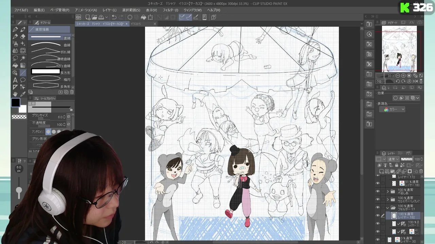This screenshot has width=435, height=244.
Task: Select the Balloon tool
Action: coord(23,80)
